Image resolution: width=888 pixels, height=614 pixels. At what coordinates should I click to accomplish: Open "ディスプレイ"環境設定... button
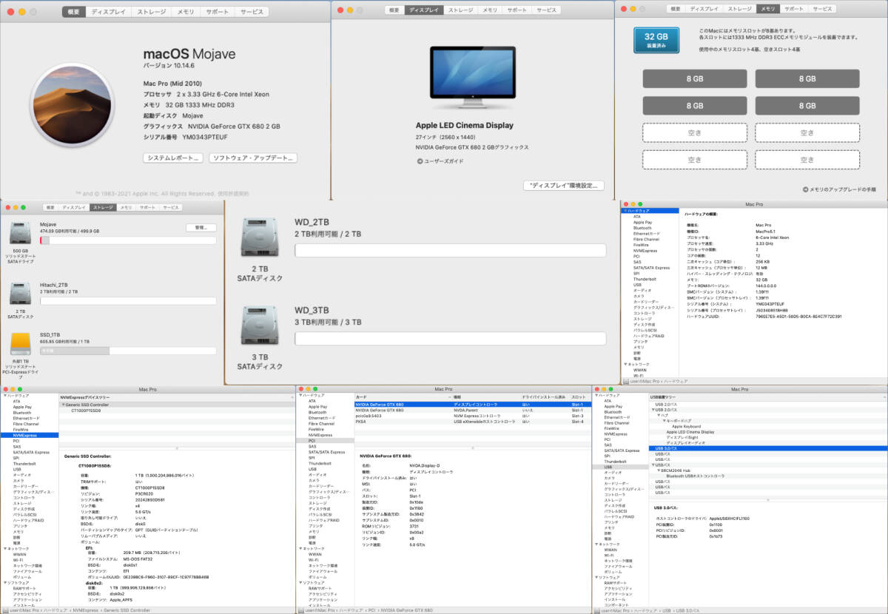[564, 186]
